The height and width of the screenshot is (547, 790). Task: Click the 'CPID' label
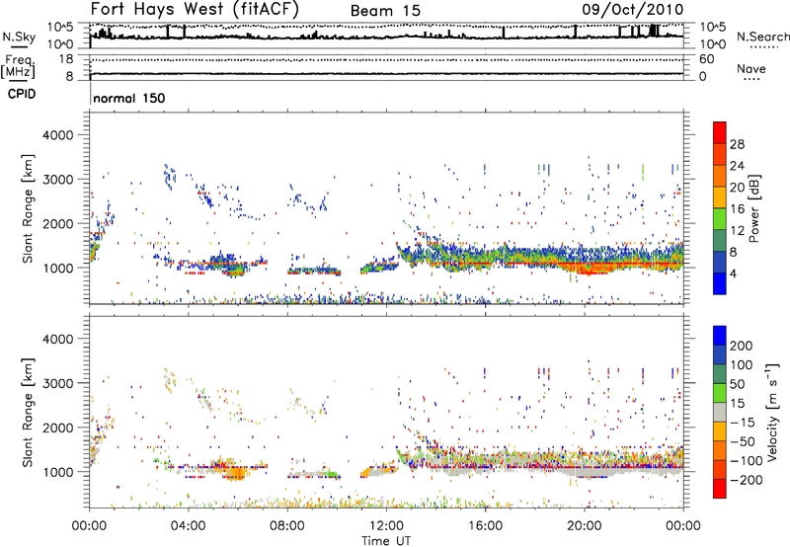[21, 94]
